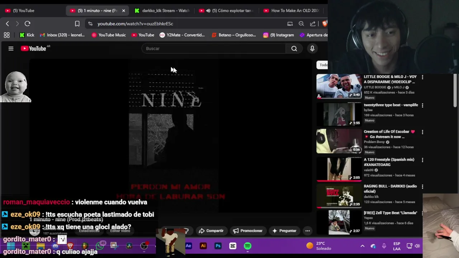Image resolution: width=459 pixels, height=258 pixels.
Task: Open the Gmail Inbox (320) bookmark
Action: click(62, 35)
